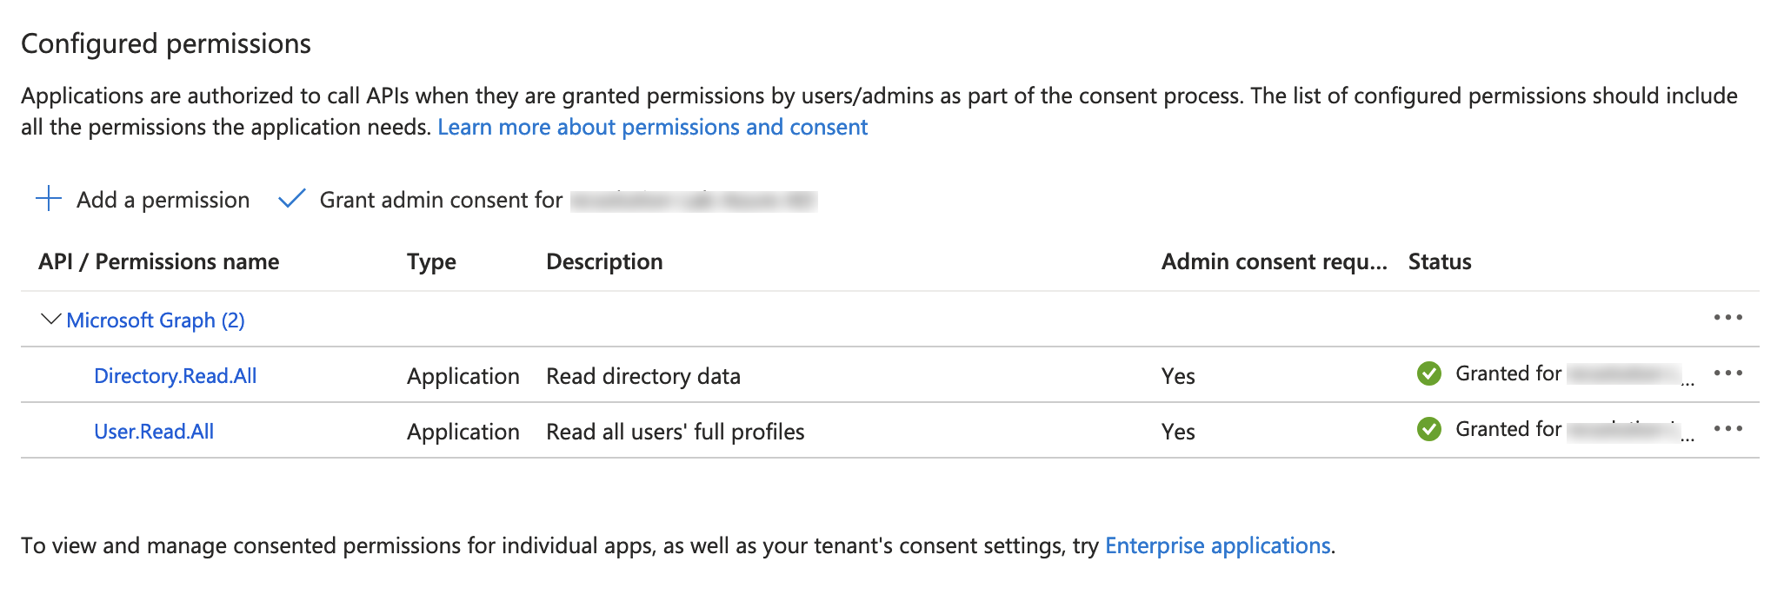
Task: Click the plus icon beside Add a permission
Action: tap(49, 199)
